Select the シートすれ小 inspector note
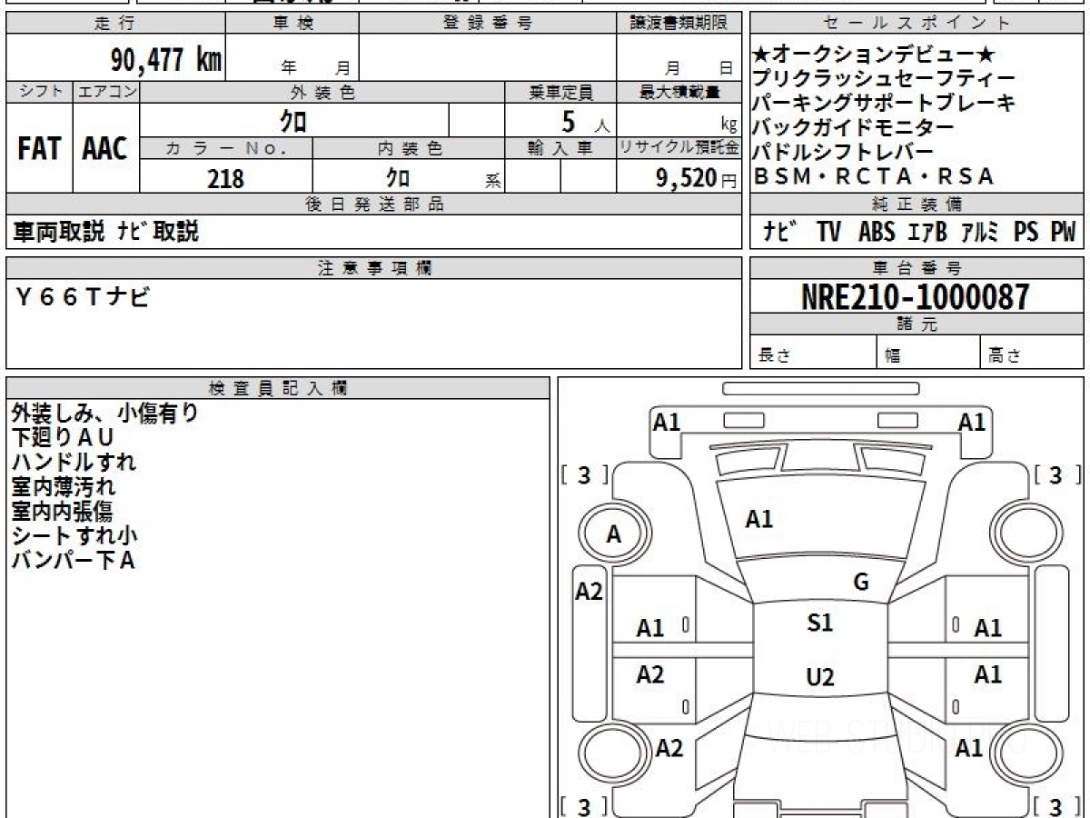The width and height of the screenshot is (1090, 818). 74,535
